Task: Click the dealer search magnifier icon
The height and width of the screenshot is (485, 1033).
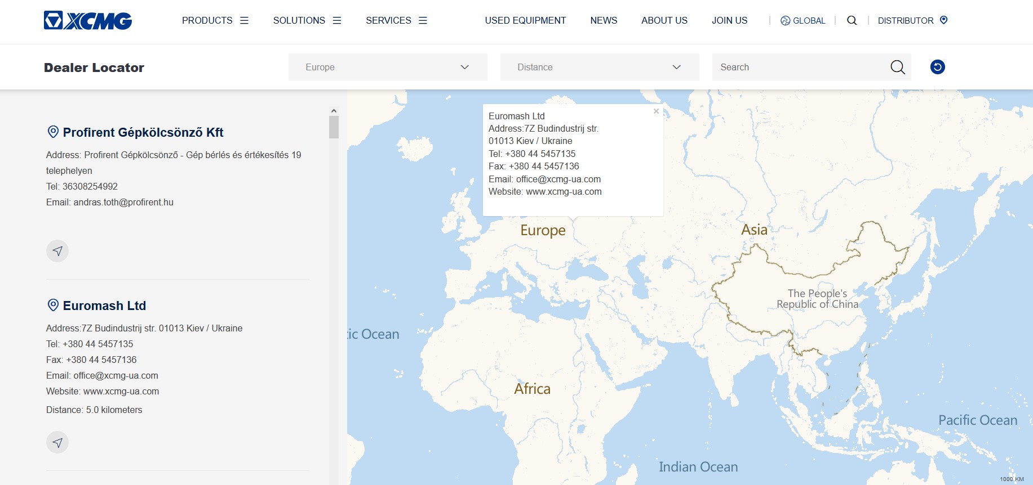Action: (x=897, y=67)
